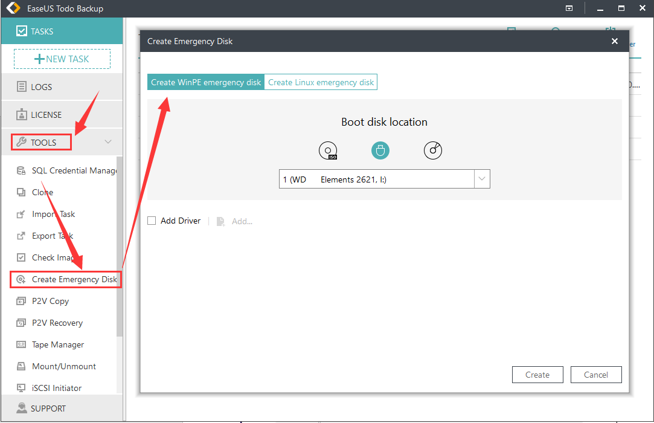Open the title bar dropdown menu icon
The width and height of the screenshot is (654, 423).
[x=569, y=8]
